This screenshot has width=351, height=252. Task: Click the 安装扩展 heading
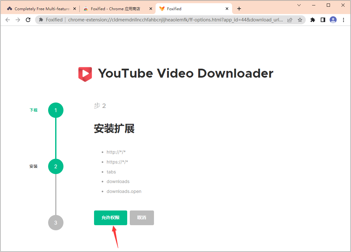(x=114, y=129)
